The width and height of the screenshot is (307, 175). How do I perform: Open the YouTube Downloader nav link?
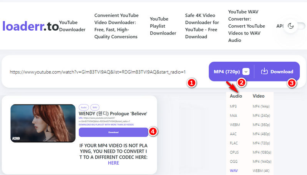pyautogui.click(x=72, y=26)
